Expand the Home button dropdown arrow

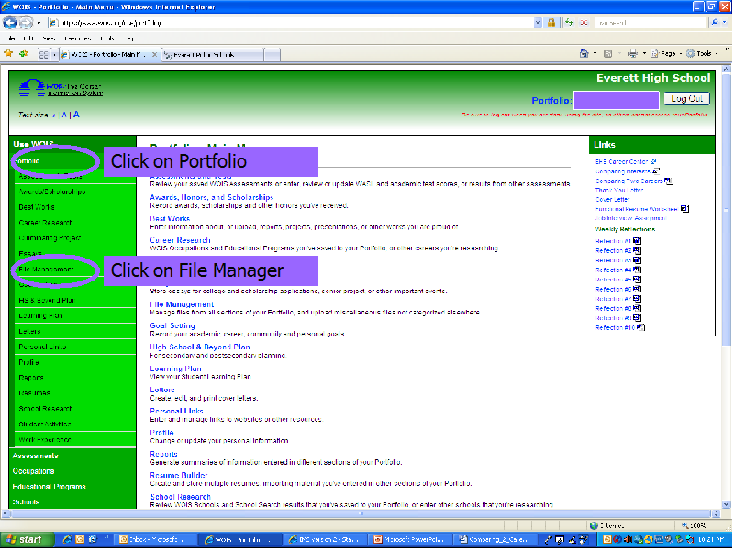pyautogui.click(x=595, y=54)
